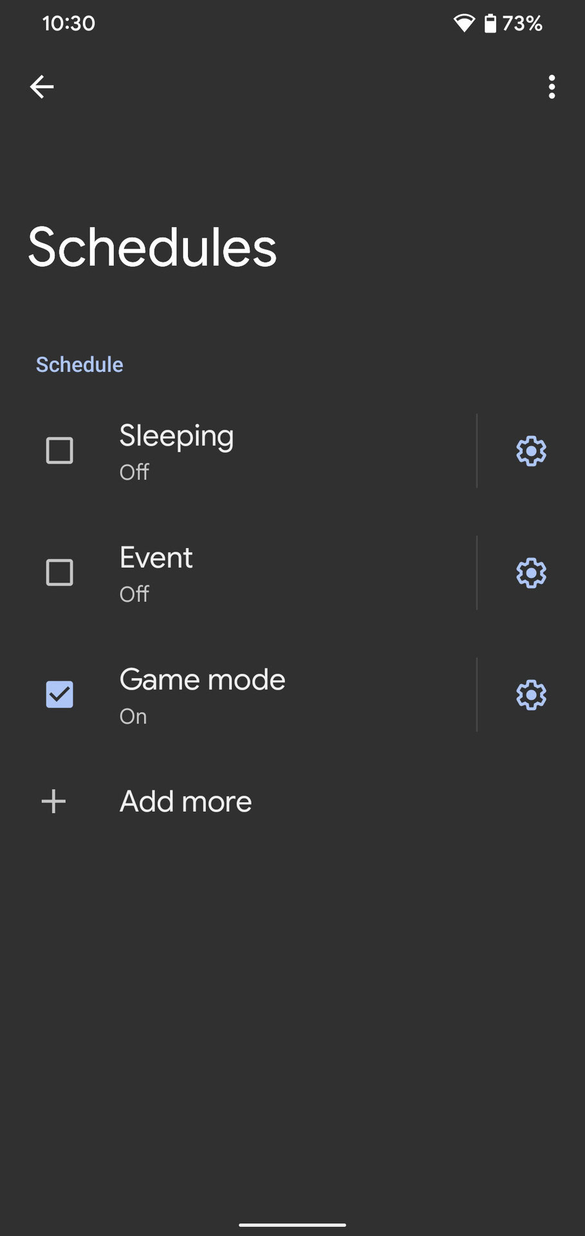This screenshot has width=585, height=1236.
Task: Tap the Game mode On status text
Action: [x=133, y=716]
